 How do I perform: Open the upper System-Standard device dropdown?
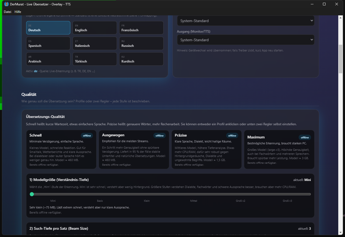pyautogui.click(x=246, y=21)
